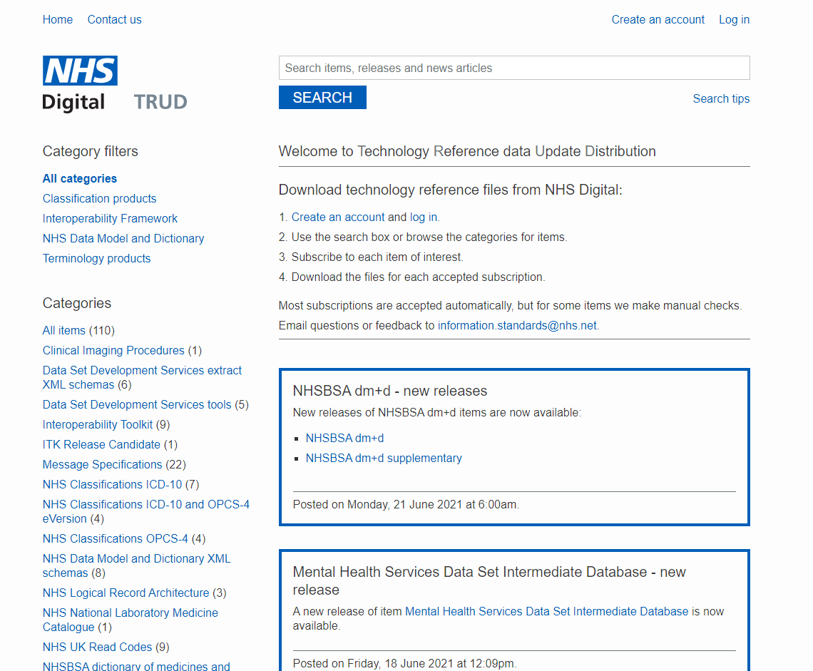813x671 pixels.
Task: Open the Contact us page
Action: click(114, 20)
